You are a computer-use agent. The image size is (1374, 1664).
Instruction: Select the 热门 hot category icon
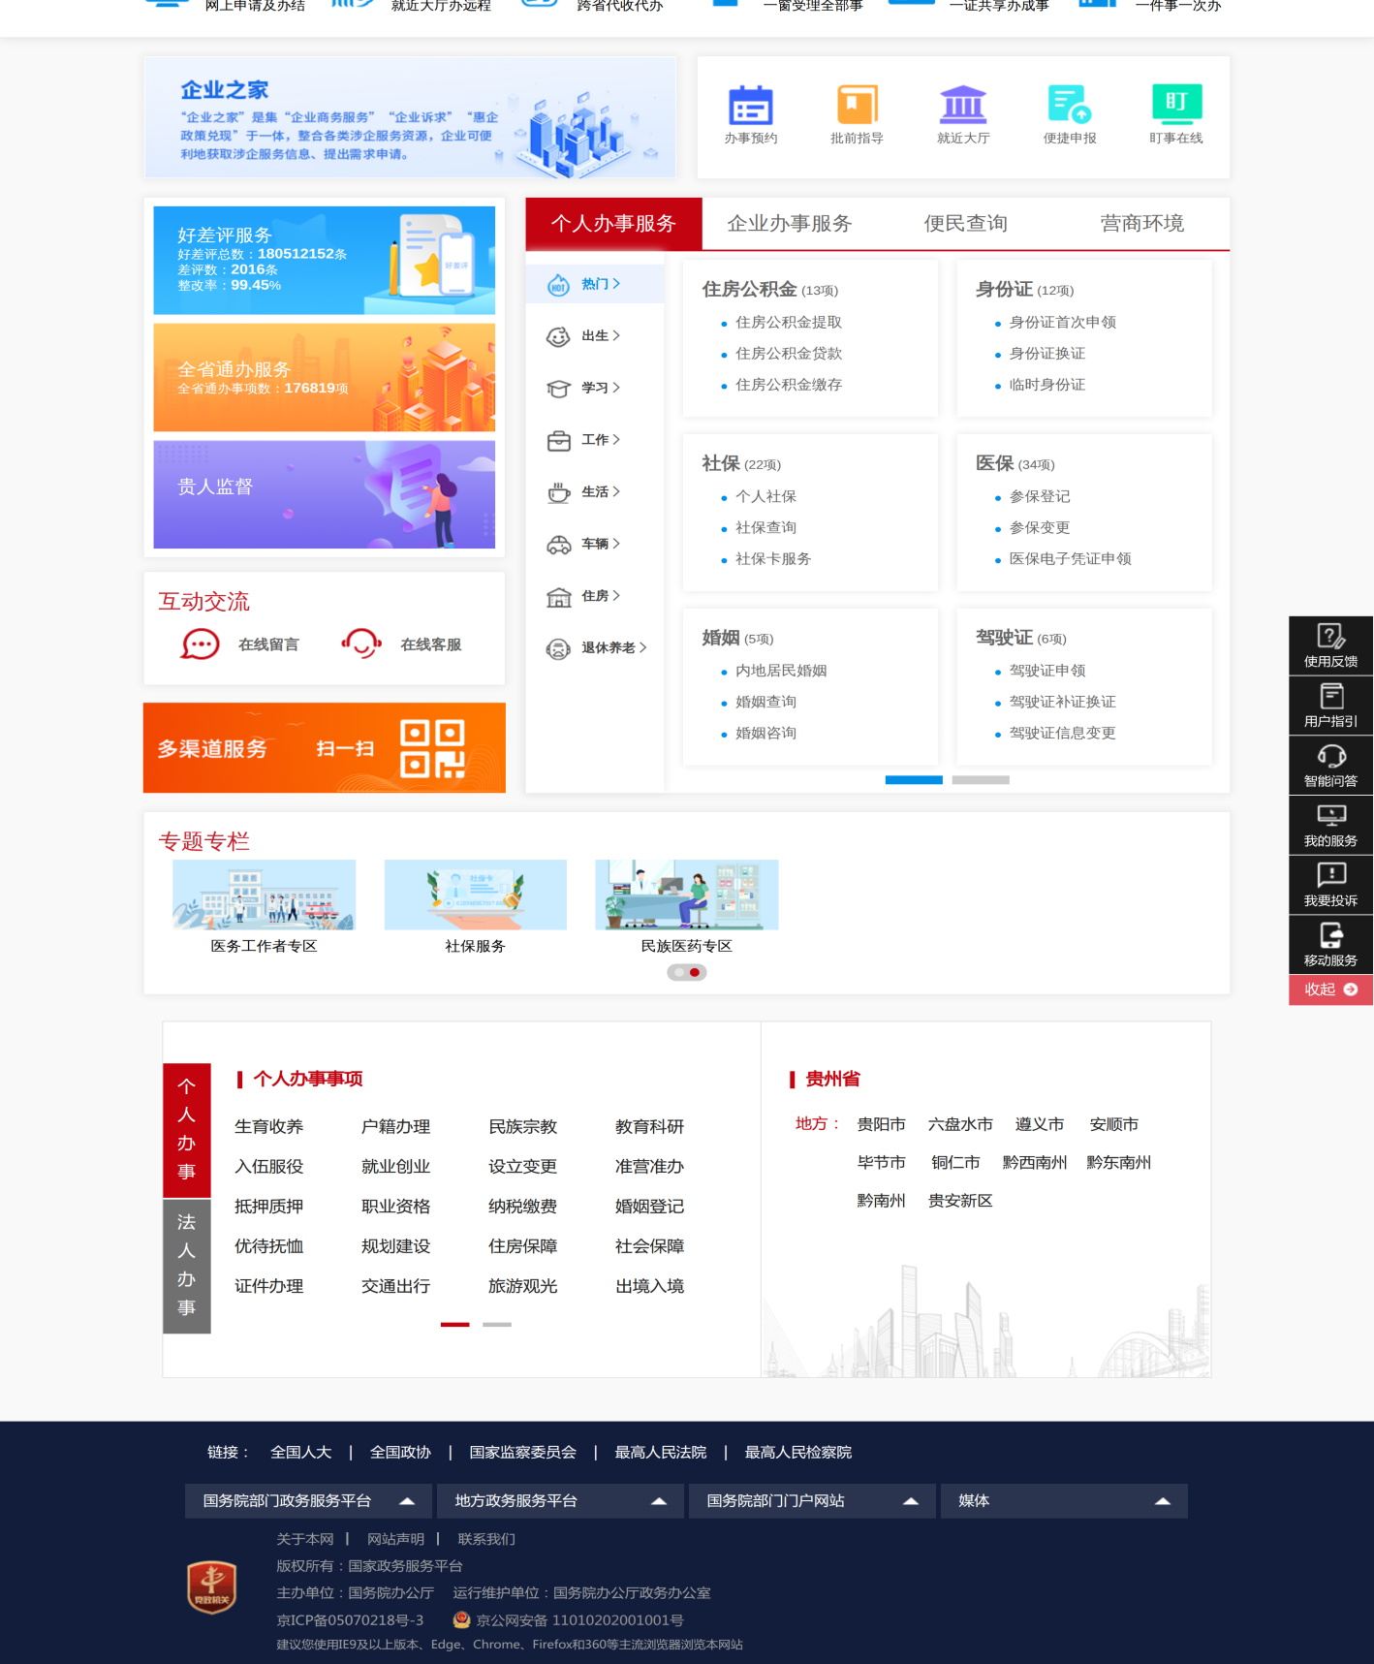tap(558, 285)
